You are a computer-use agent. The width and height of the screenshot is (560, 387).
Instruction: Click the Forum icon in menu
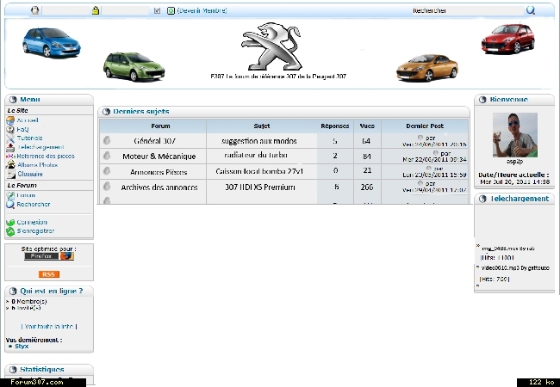(x=10, y=195)
